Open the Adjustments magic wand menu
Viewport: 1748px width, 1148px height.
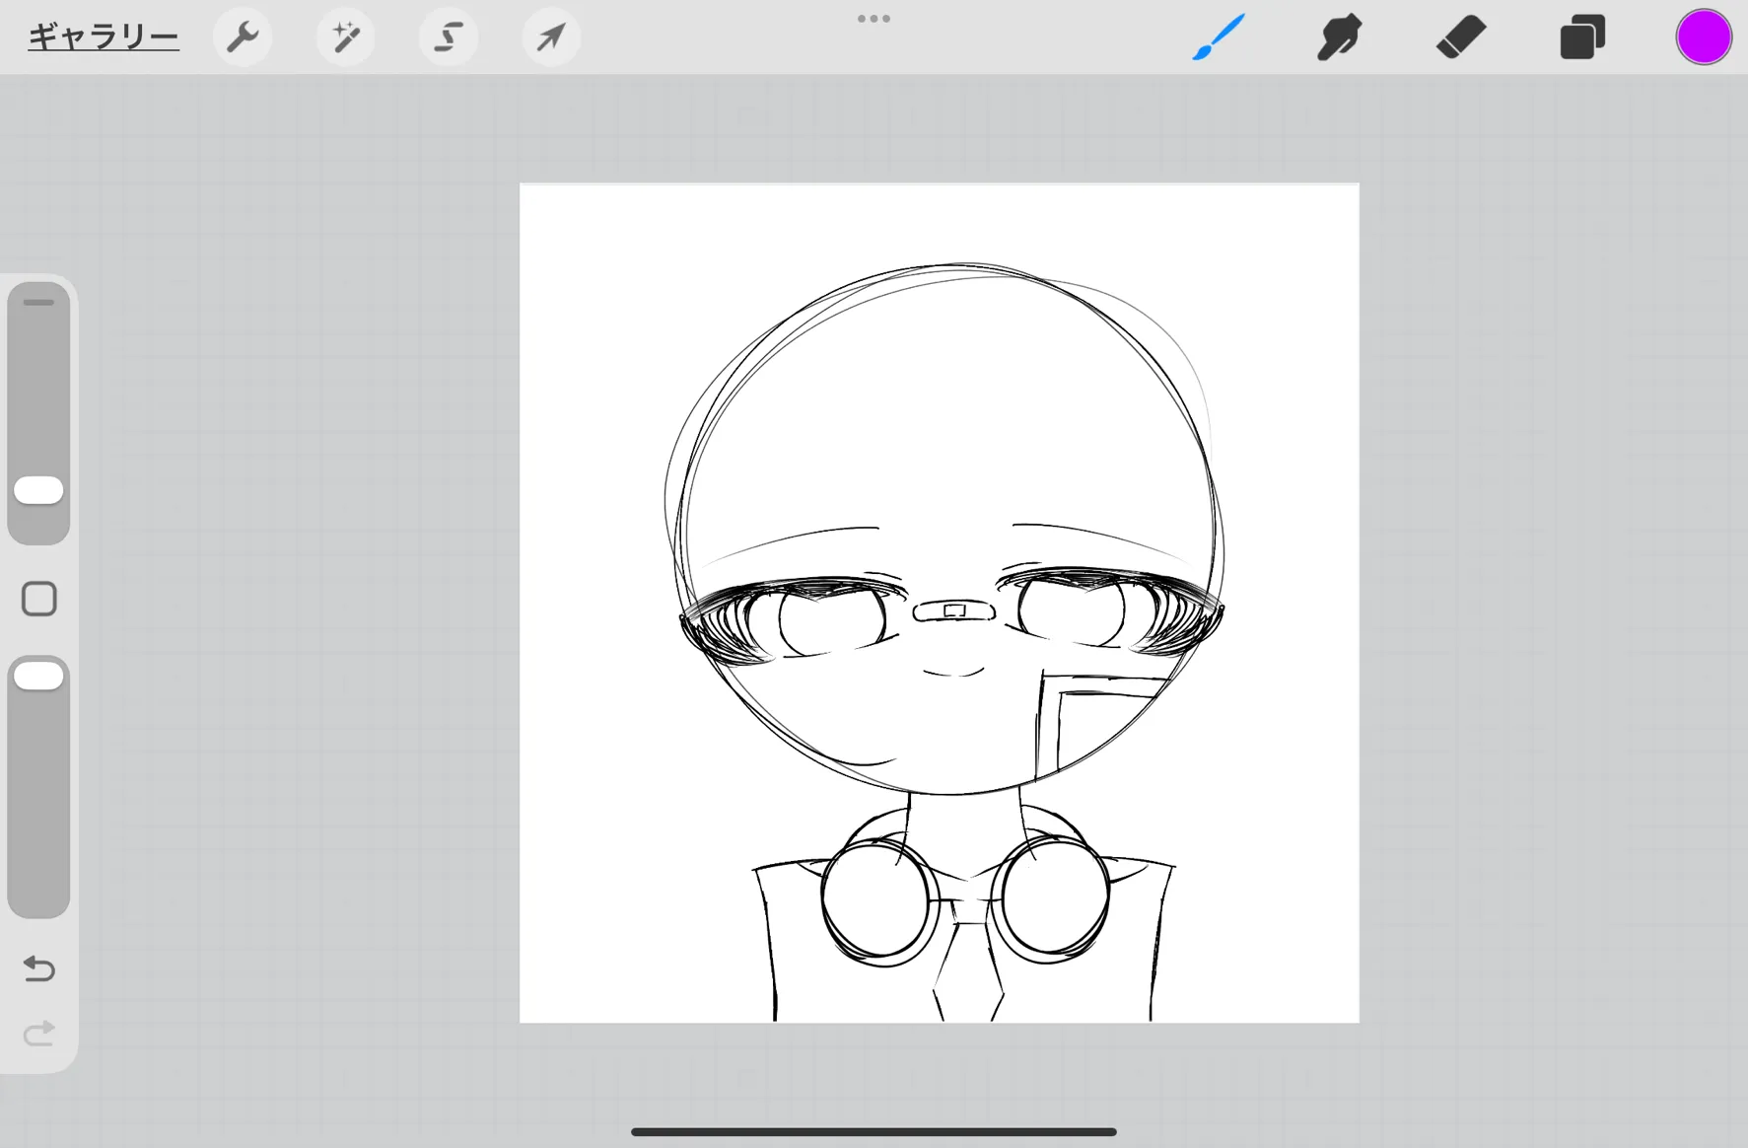345,37
